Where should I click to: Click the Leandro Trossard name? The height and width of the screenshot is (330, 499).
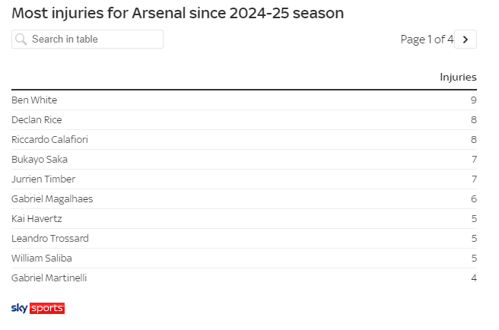click(50, 239)
